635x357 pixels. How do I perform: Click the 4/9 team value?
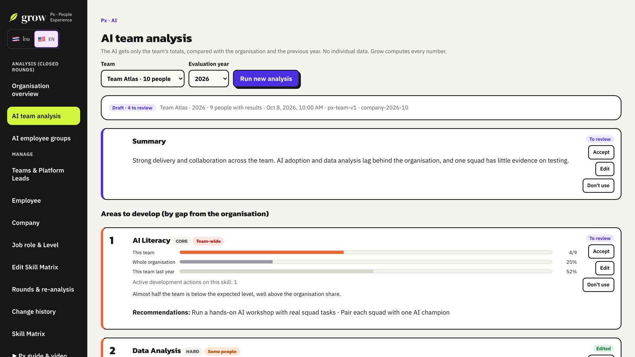(573, 253)
